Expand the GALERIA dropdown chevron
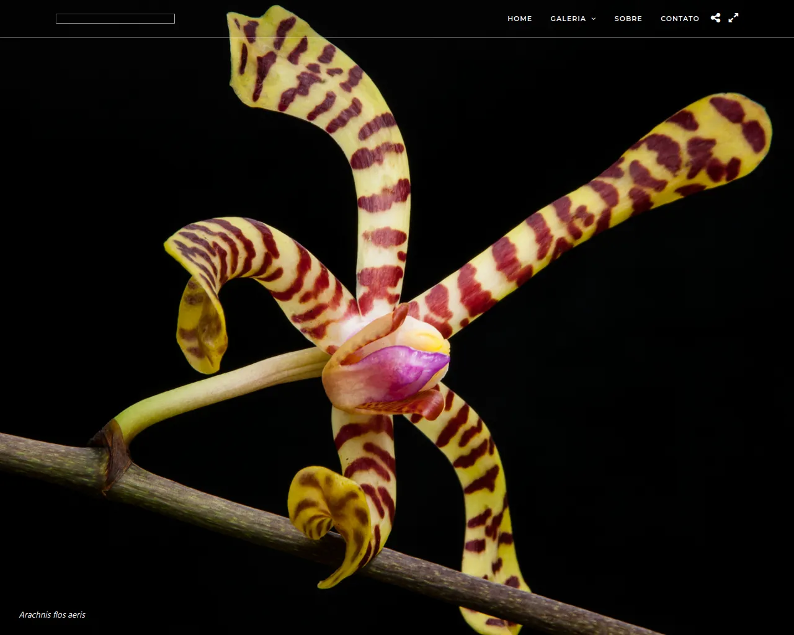 coord(592,19)
